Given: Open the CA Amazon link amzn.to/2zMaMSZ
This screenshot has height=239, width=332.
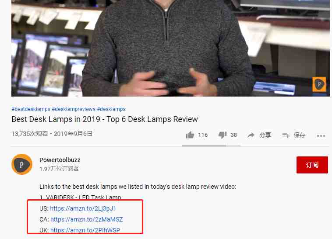Looking at the screenshot, I should pos(86,219).
